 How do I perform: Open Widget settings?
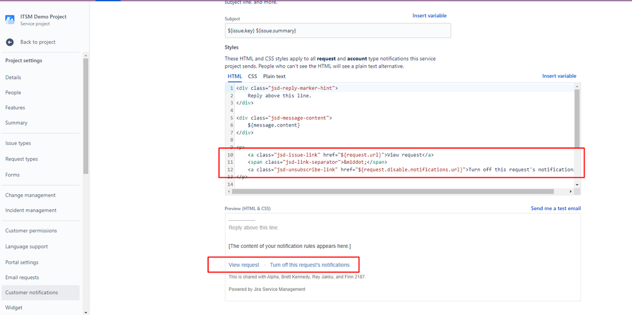pos(14,308)
